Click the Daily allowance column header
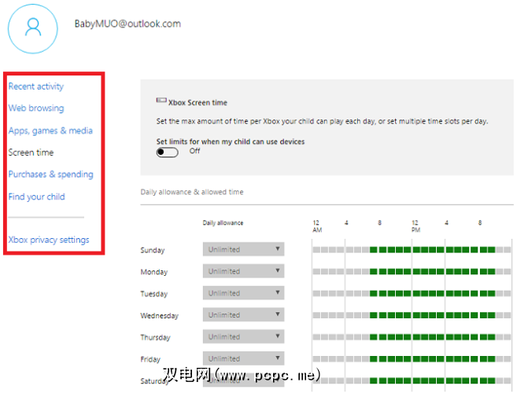517x393 pixels. [223, 223]
